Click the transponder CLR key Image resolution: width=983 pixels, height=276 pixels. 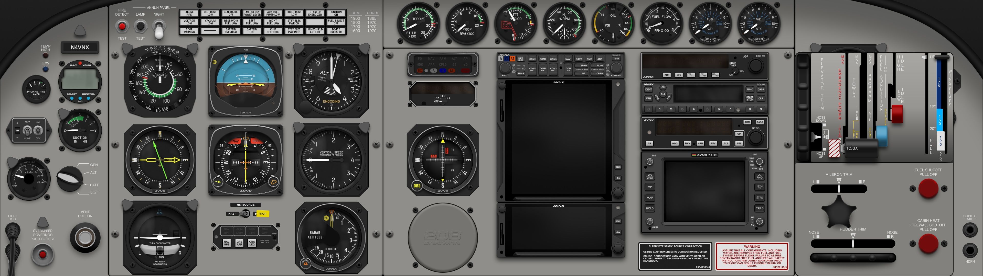(761, 98)
